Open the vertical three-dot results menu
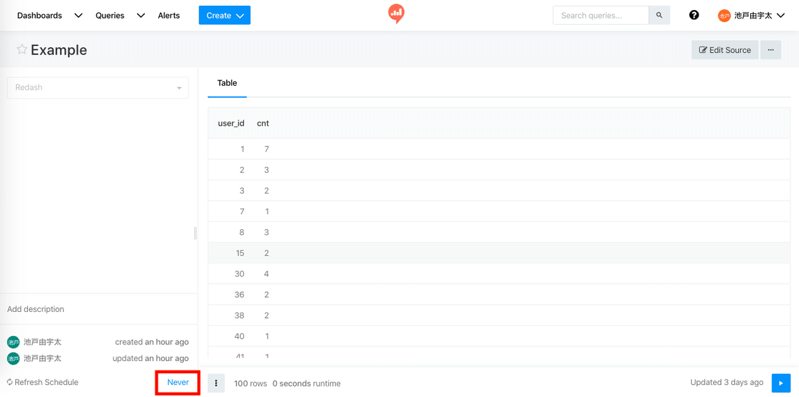This screenshot has height=397, width=799. point(216,383)
